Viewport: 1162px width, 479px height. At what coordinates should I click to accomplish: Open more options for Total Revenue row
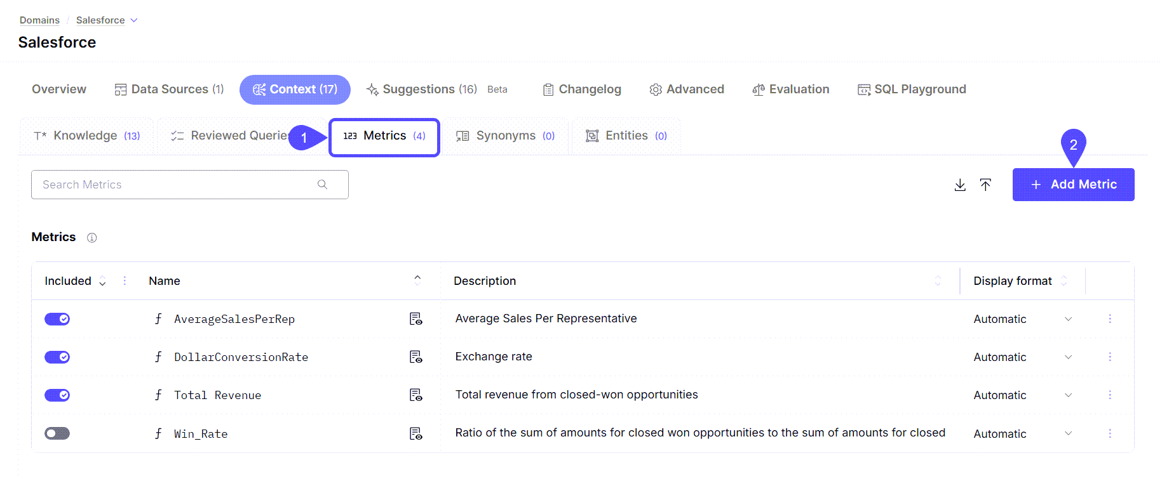pos(1110,395)
